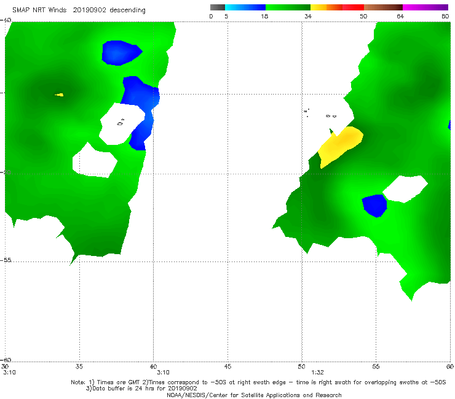Click the color bar label '64'
This screenshot has height=399, width=455.
[x=400, y=16]
